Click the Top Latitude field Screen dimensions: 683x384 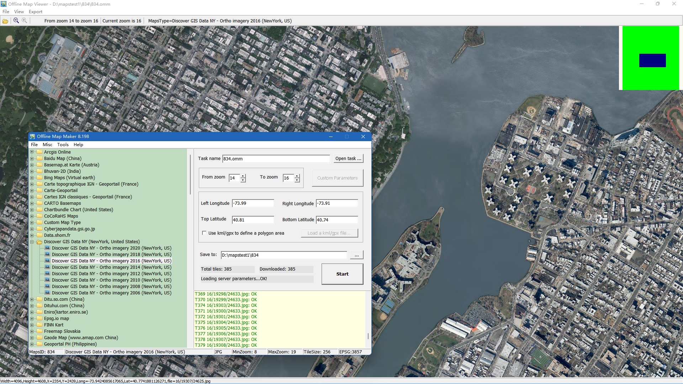point(253,220)
